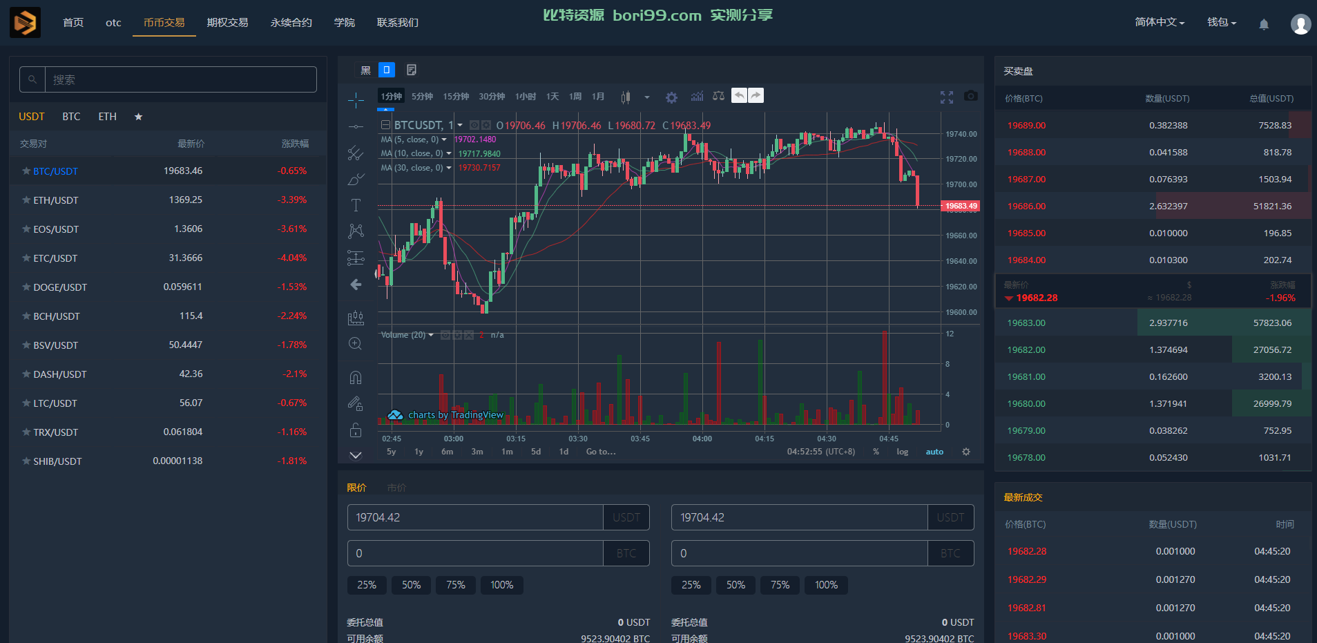
Task: Set buy amount to 50%
Action: [411, 585]
